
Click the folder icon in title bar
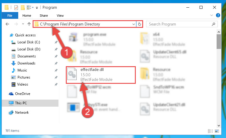tap(7, 7)
